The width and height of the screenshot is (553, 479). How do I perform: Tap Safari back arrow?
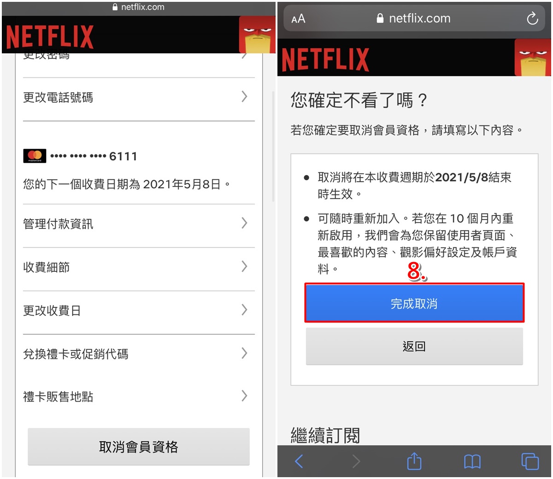(x=299, y=461)
